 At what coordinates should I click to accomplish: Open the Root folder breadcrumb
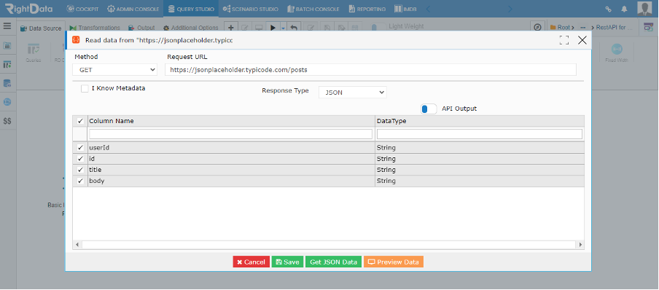click(x=562, y=27)
